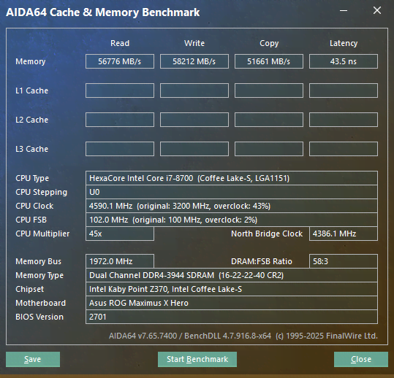Click the CPU Clock label
394x378 pixels.
point(34,206)
